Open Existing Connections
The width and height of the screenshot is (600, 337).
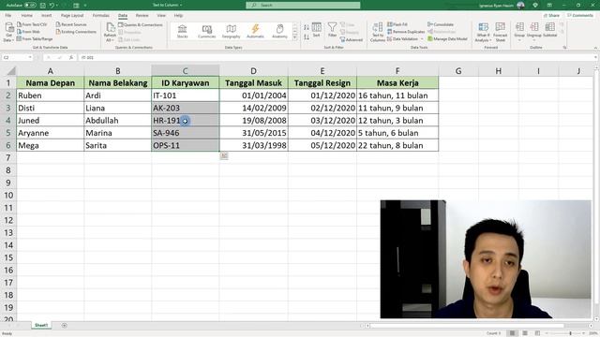pyautogui.click(x=76, y=32)
